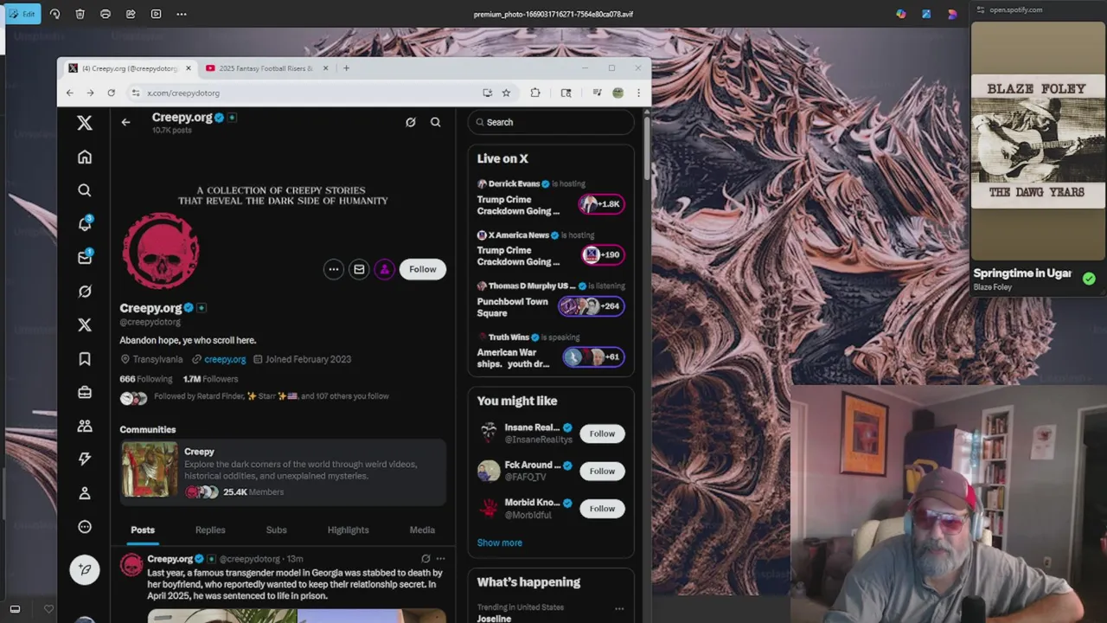1107x623 pixels.
Task: Open browser extensions puzzle icon
Action: (535, 93)
